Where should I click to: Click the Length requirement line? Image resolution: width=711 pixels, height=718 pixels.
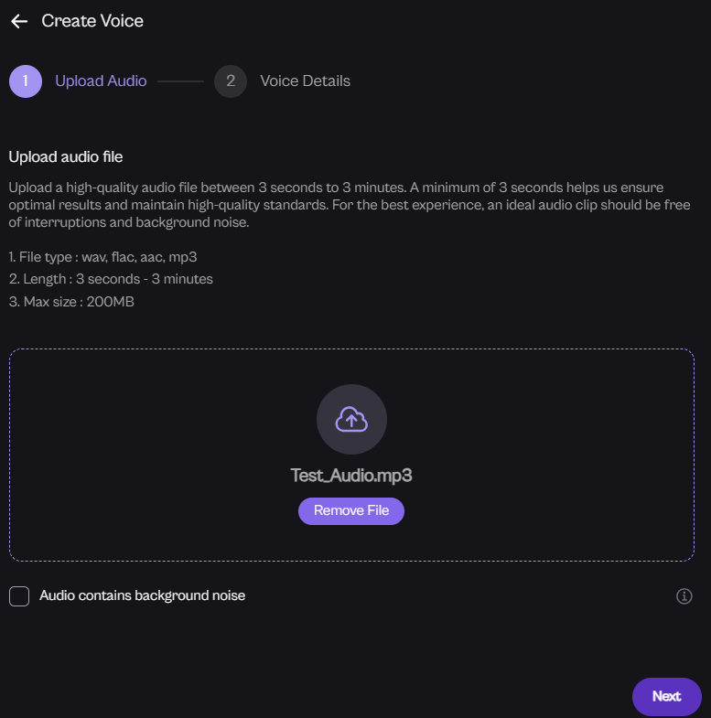111,279
